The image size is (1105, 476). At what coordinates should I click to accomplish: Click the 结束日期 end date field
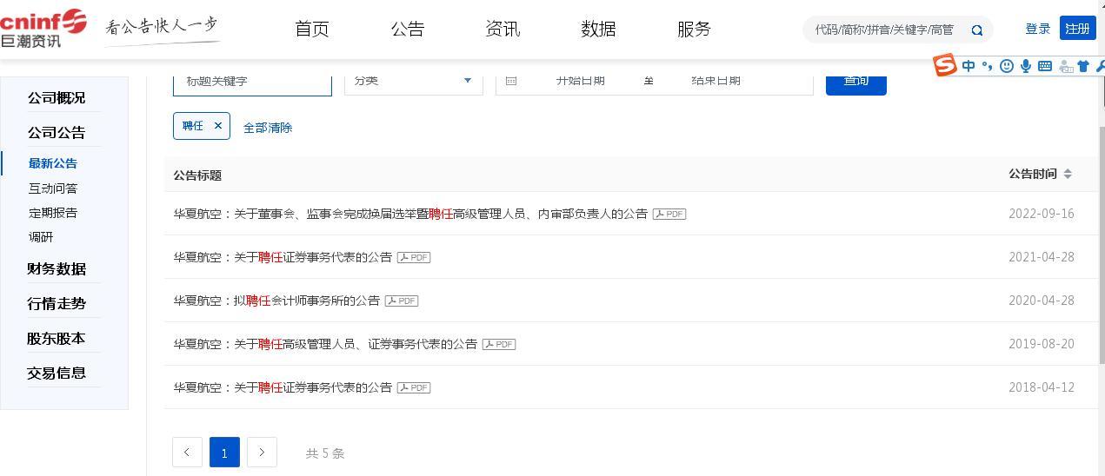point(716,80)
